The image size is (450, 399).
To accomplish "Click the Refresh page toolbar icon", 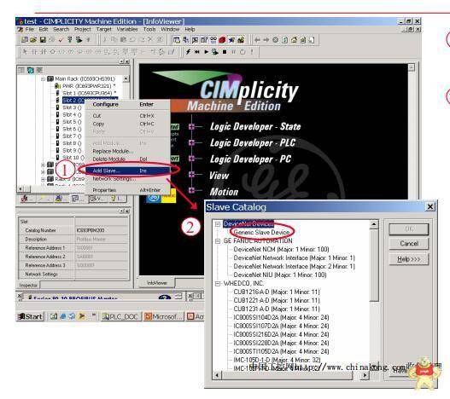I will pyautogui.click(x=284, y=40).
